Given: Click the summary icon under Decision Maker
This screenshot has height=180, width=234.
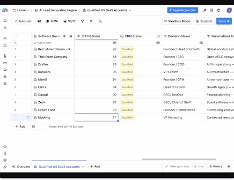Looking at the screenshot, I should click(201, 43).
